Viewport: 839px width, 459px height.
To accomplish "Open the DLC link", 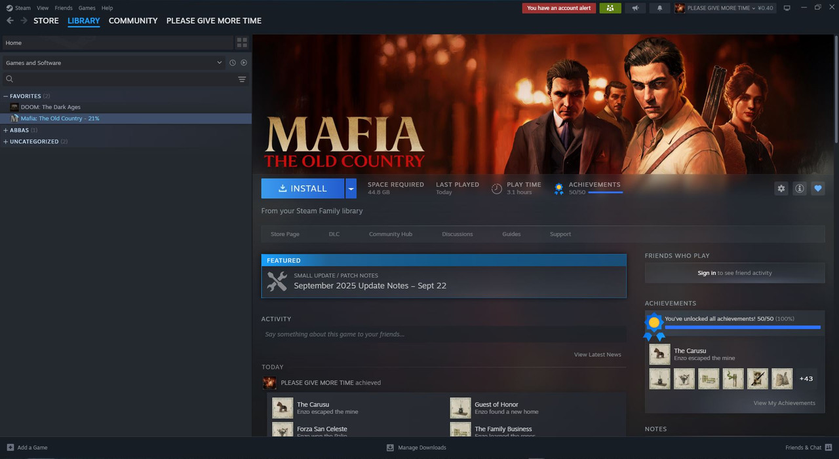I will [334, 234].
